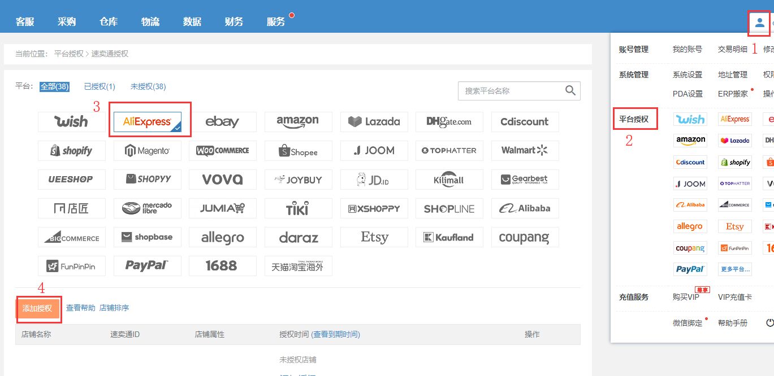Open coupang logo in the account dropdown panel
Viewport: 774px width, 376px height.
click(x=690, y=248)
